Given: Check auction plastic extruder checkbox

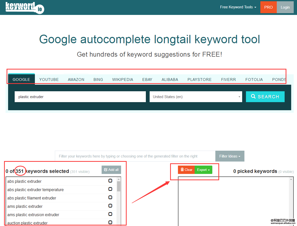Looking at the screenshot, I should (x=110, y=222).
